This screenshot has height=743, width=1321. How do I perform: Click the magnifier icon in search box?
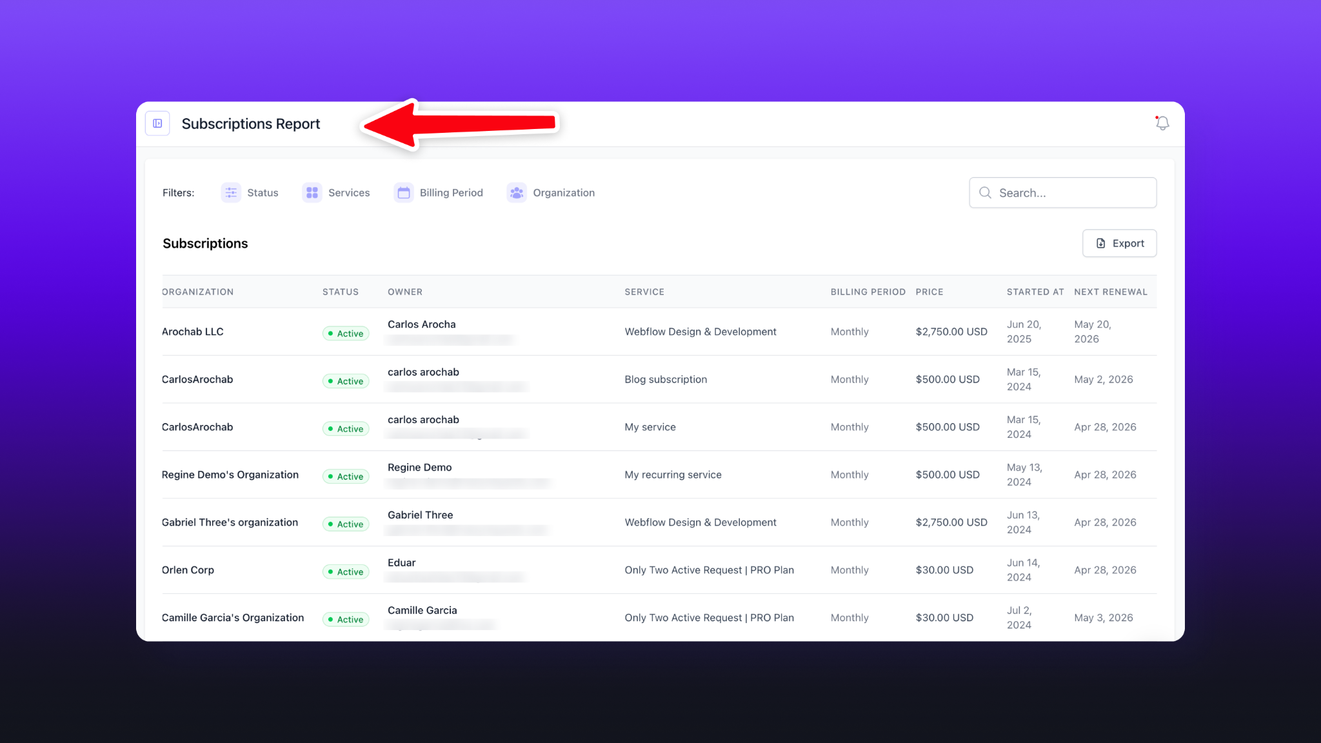[x=985, y=192]
